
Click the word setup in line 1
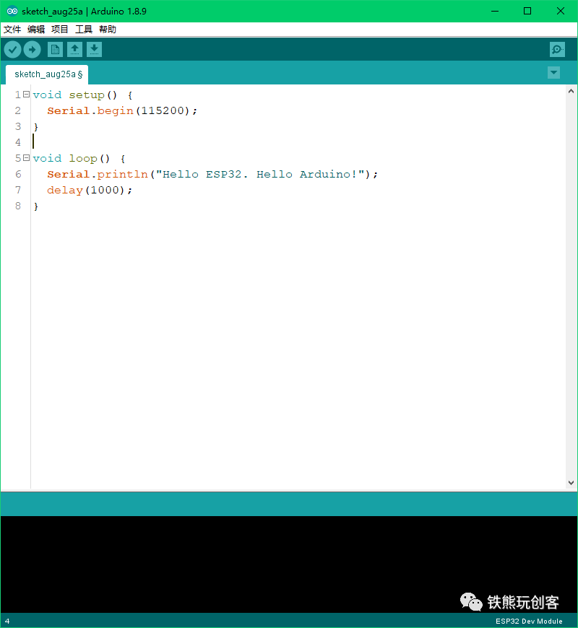(x=87, y=95)
